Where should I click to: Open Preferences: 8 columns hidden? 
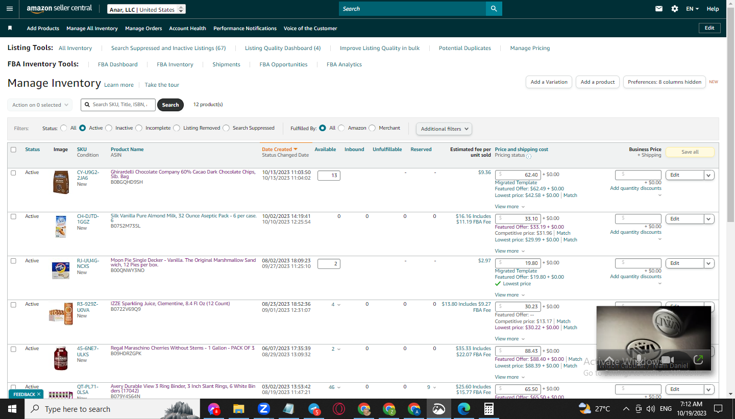(665, 82)
